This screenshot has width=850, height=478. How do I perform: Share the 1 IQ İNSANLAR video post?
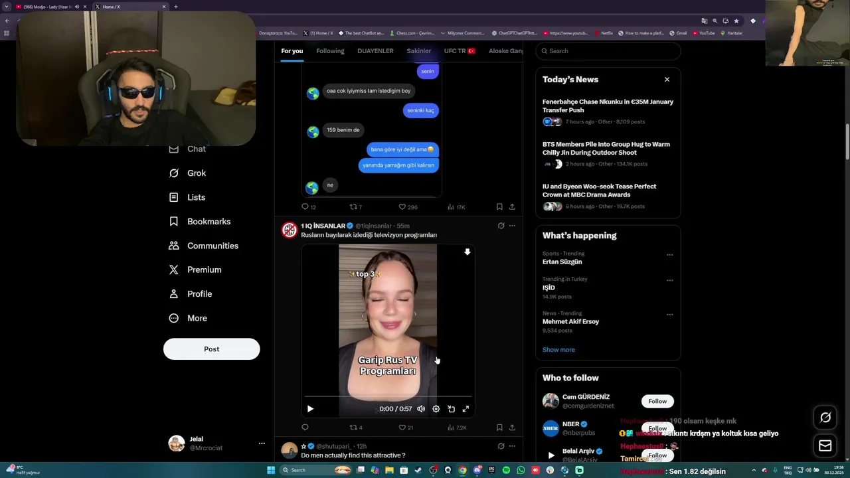[512, 428]
